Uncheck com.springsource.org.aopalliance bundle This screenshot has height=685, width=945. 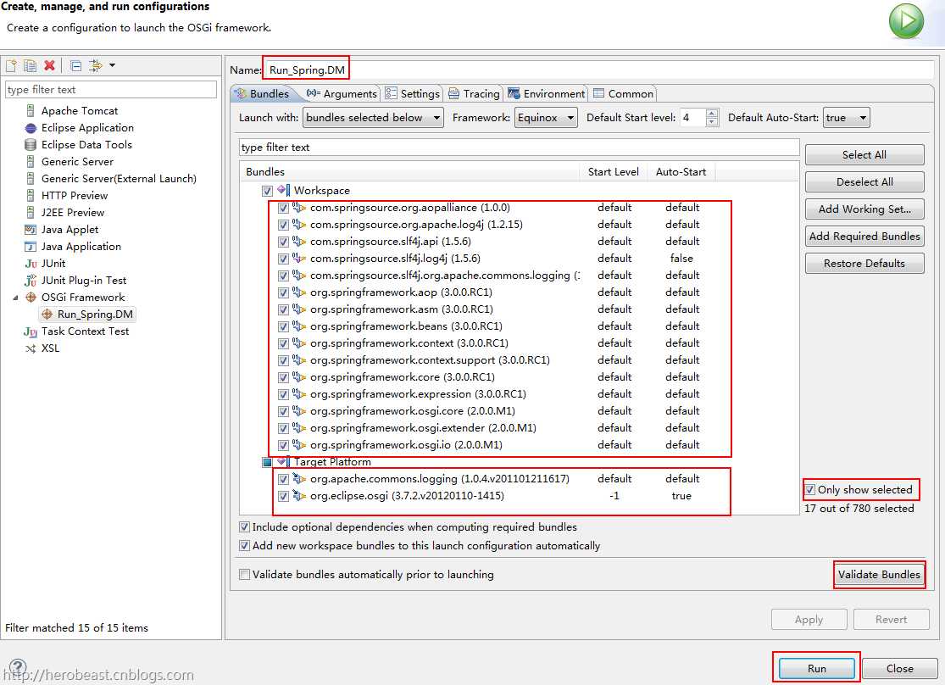coord(283,208)
